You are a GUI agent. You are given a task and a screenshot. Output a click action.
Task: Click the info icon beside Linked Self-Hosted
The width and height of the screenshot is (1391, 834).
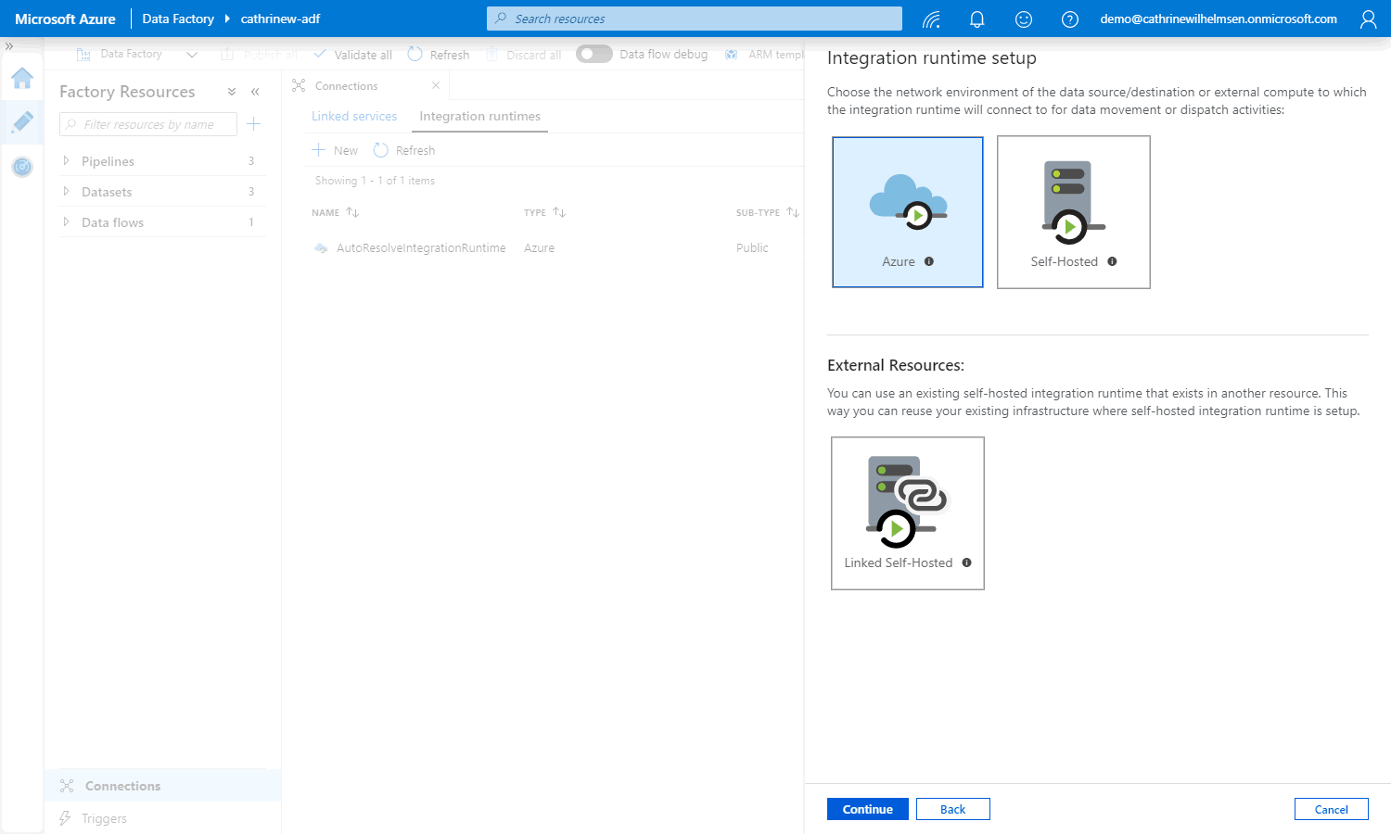966,562
